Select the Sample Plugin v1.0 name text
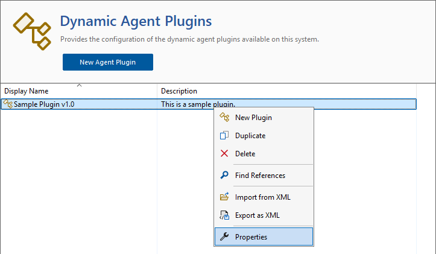The image size is (436, 254). (44, 104)
